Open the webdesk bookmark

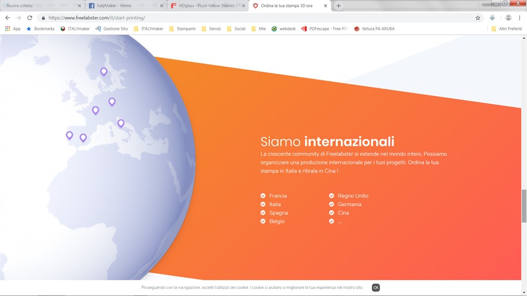(x=283, y=29)
